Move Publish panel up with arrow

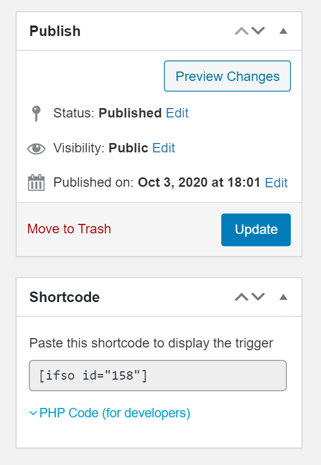pyautogui.click(x=242, y=31)
